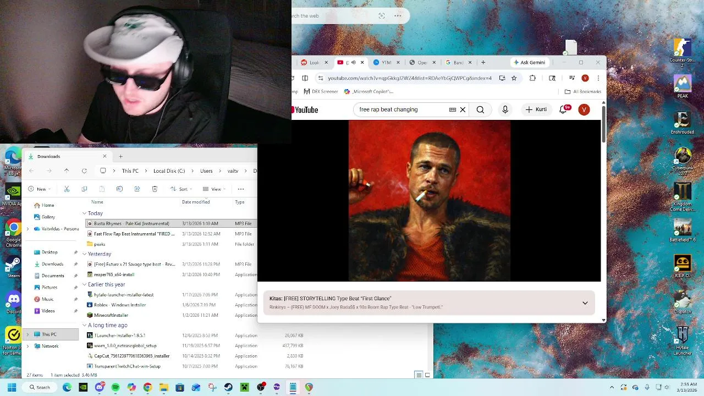This screenshot has width=704, height=396.
Task: Cut the selected file in File Explorer
Action: (67, 189)
